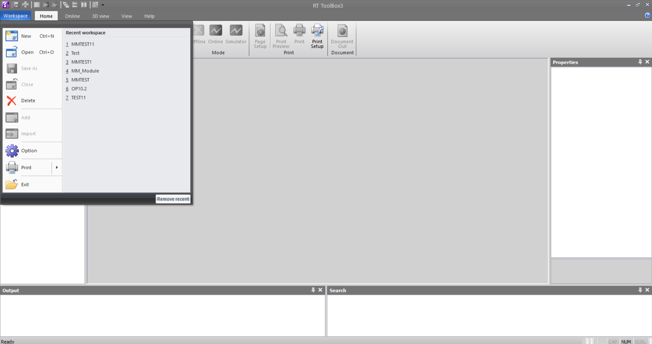Click the SCRL indicator in the status bar
Screen dimensions: 652x344
640,341
